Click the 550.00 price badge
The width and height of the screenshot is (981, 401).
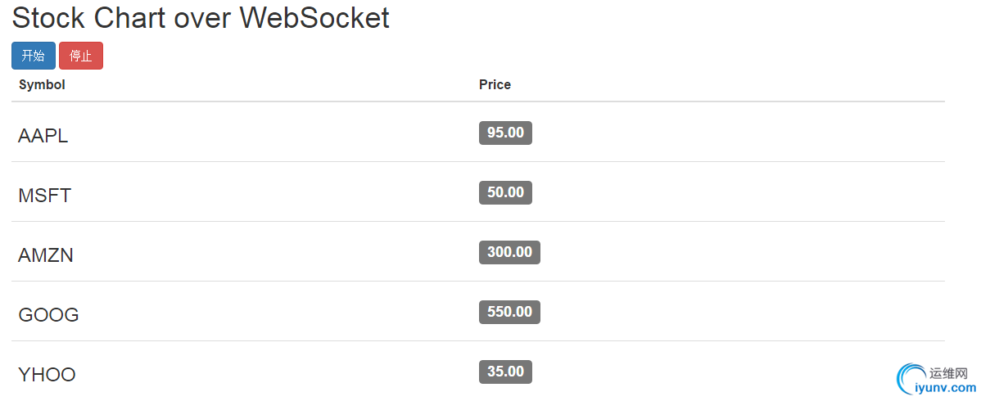pos(509,312)
